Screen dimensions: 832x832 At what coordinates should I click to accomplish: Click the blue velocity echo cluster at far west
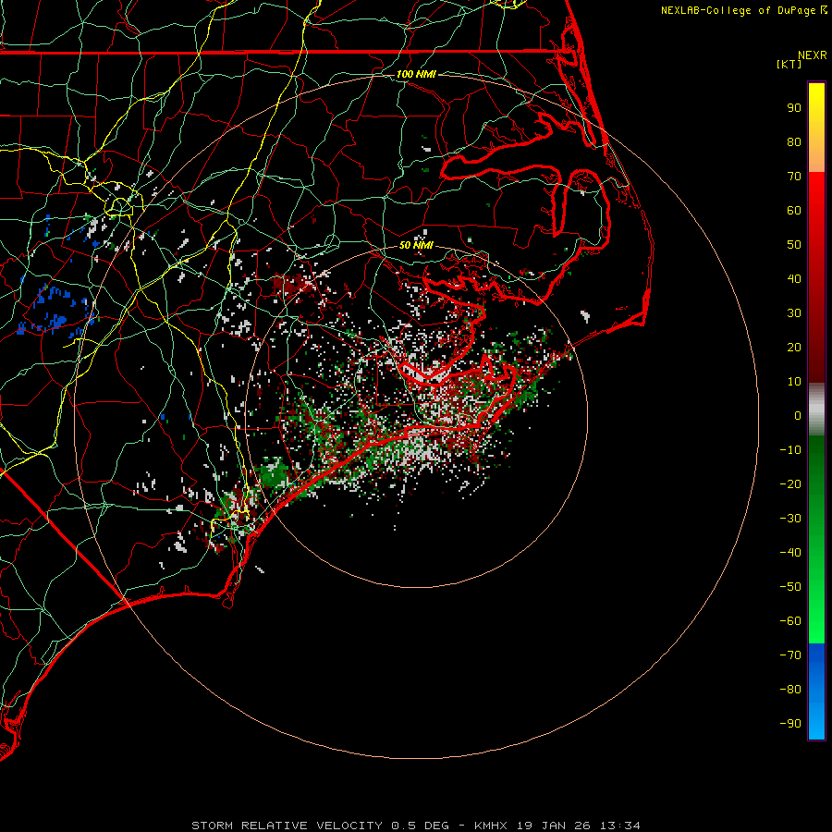click(55, 312)
